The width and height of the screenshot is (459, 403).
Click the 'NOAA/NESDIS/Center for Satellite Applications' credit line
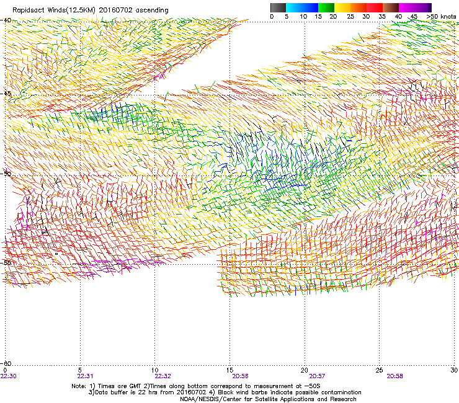268,399
